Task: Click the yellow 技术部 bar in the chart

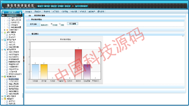Action: pos(44,72)
